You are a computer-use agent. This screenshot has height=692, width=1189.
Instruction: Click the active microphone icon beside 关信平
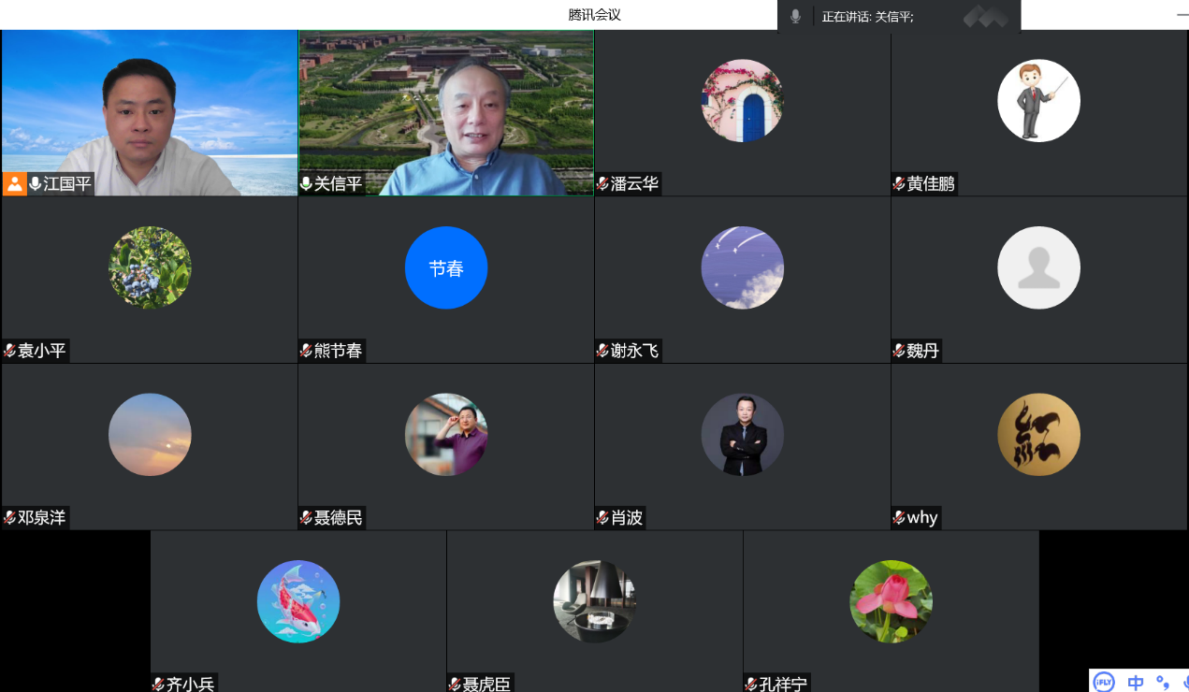click(x=306, y=183)
